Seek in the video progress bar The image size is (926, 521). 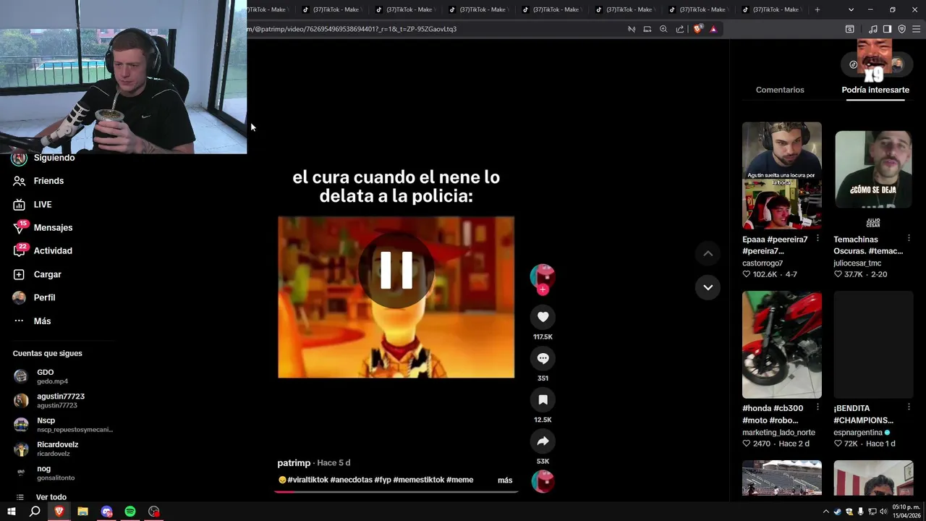396,491
